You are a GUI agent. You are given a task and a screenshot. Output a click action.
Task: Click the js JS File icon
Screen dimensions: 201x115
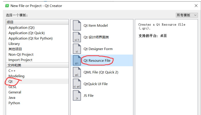[x=77, y=96]
